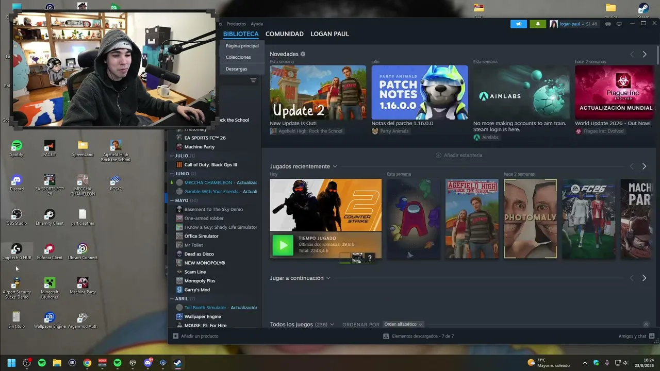Open Plague Inc World Update news card
Image resolution: width=660 pixels, height=371 pixels.
[x=614, y=92]
